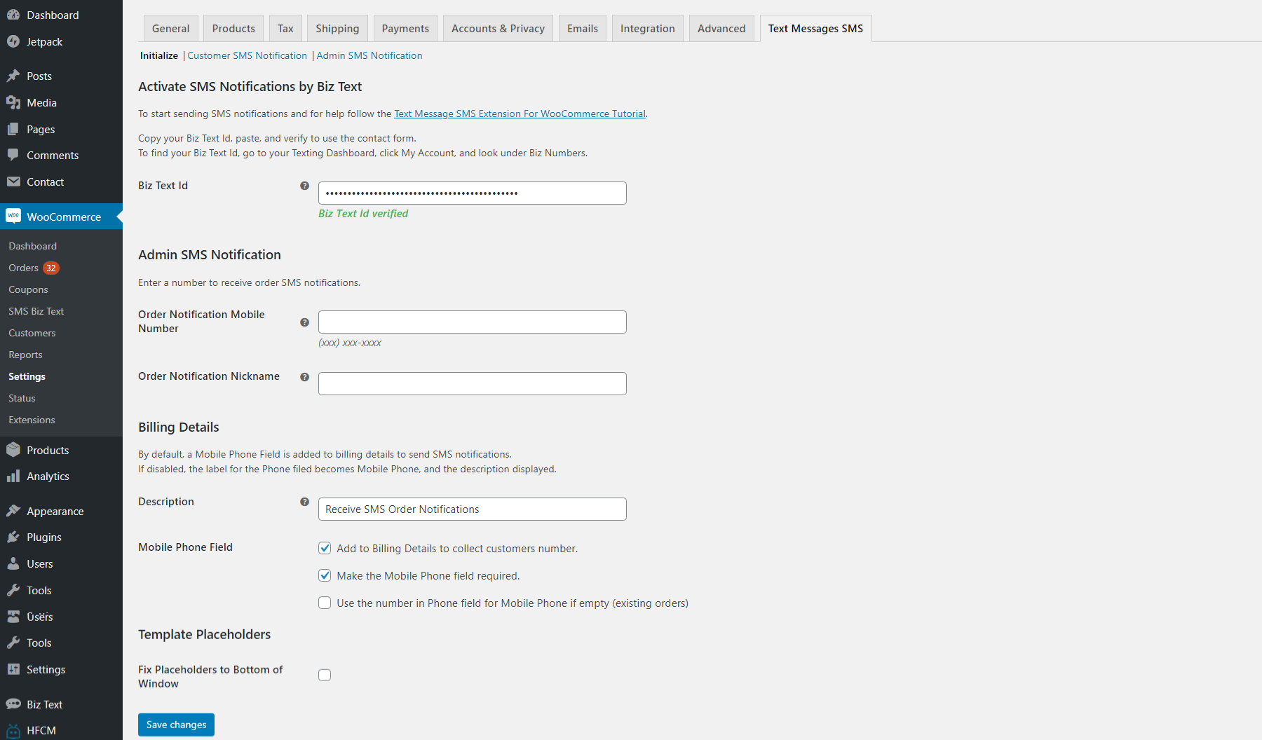1262x740 pixels.
Task: Switch to the Shipping tab
Action: (337, 28)
